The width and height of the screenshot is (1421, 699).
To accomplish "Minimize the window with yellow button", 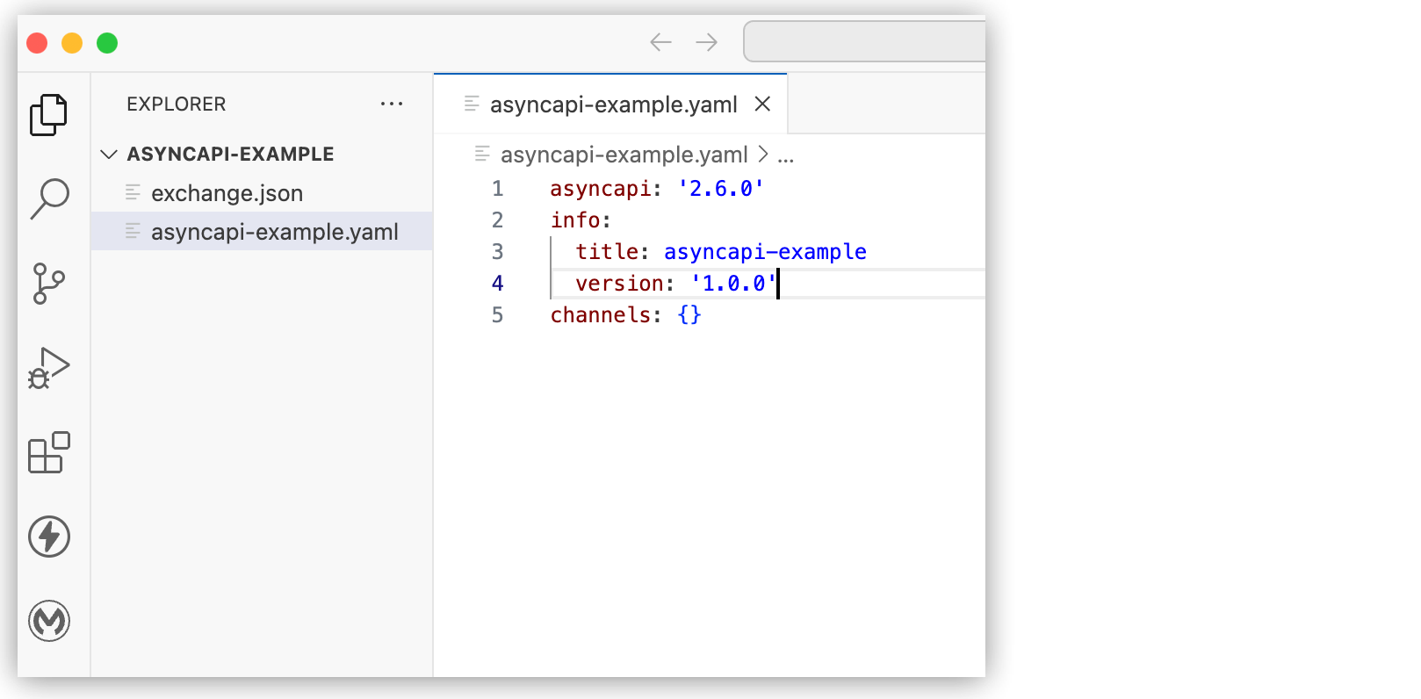I will click(x=72, y=43).
